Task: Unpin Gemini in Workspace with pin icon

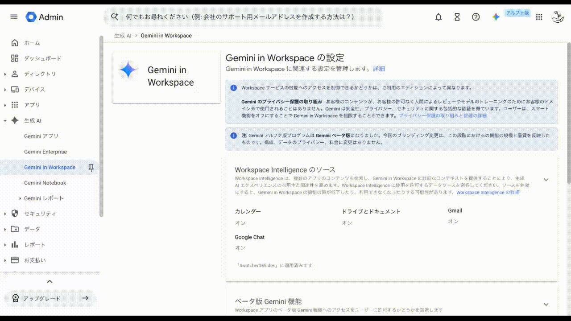Action: point(91,168)
